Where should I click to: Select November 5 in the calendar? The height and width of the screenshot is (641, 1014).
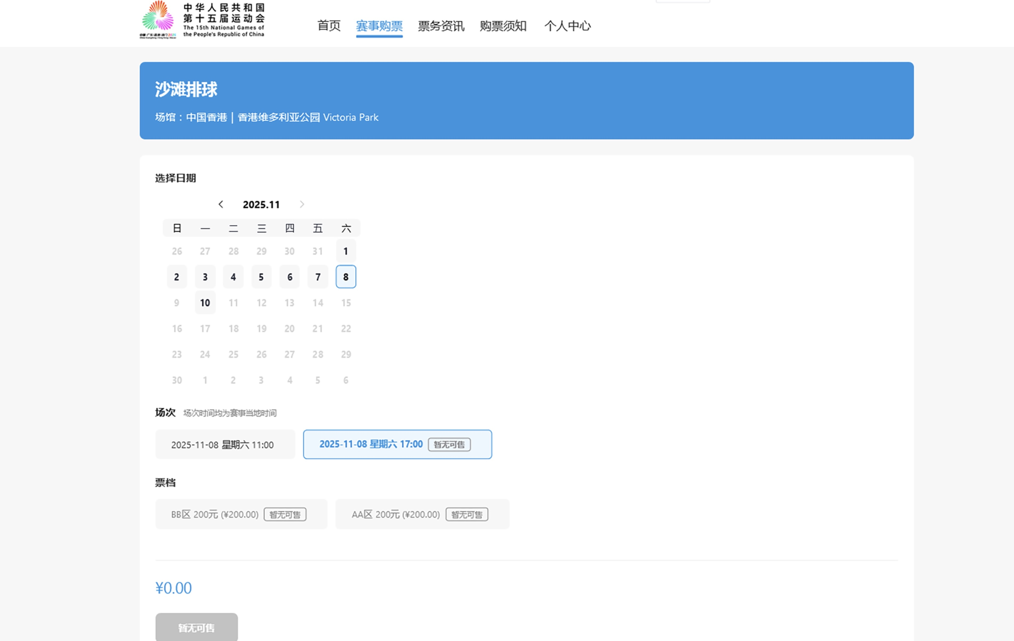pyautogui.click(x=261, y=277)
